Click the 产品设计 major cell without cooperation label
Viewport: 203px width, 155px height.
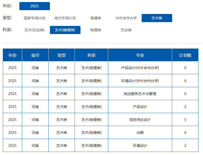point(140,107)
